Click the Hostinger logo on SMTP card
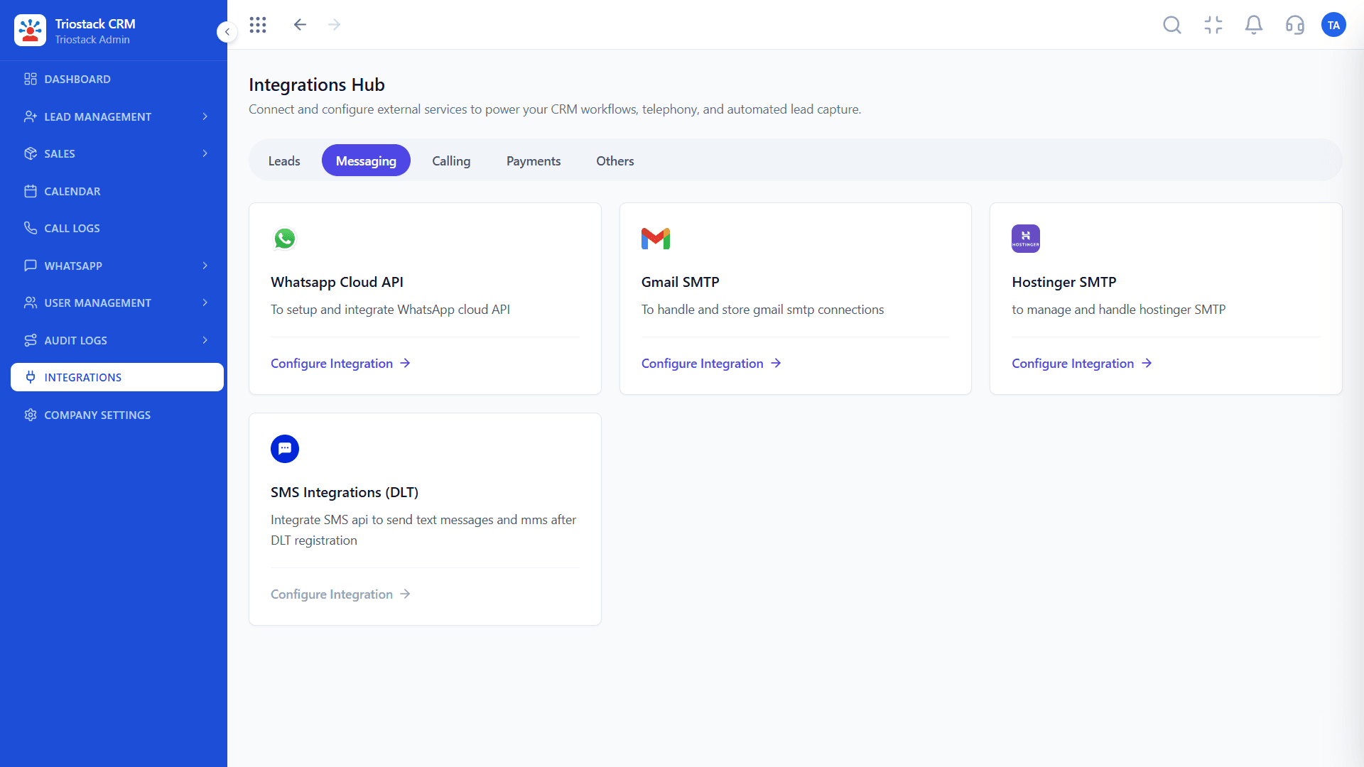Image resolution: width=1364 pixels, height=767 pixels. pyautogui.click(x=1026, y=239)
